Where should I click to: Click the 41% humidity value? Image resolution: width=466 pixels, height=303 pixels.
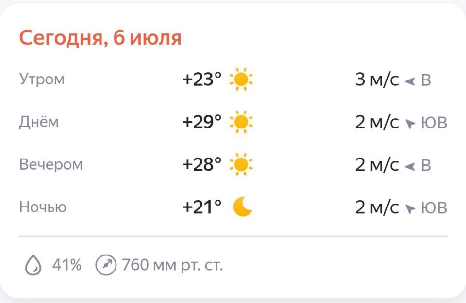coord(67,266)
